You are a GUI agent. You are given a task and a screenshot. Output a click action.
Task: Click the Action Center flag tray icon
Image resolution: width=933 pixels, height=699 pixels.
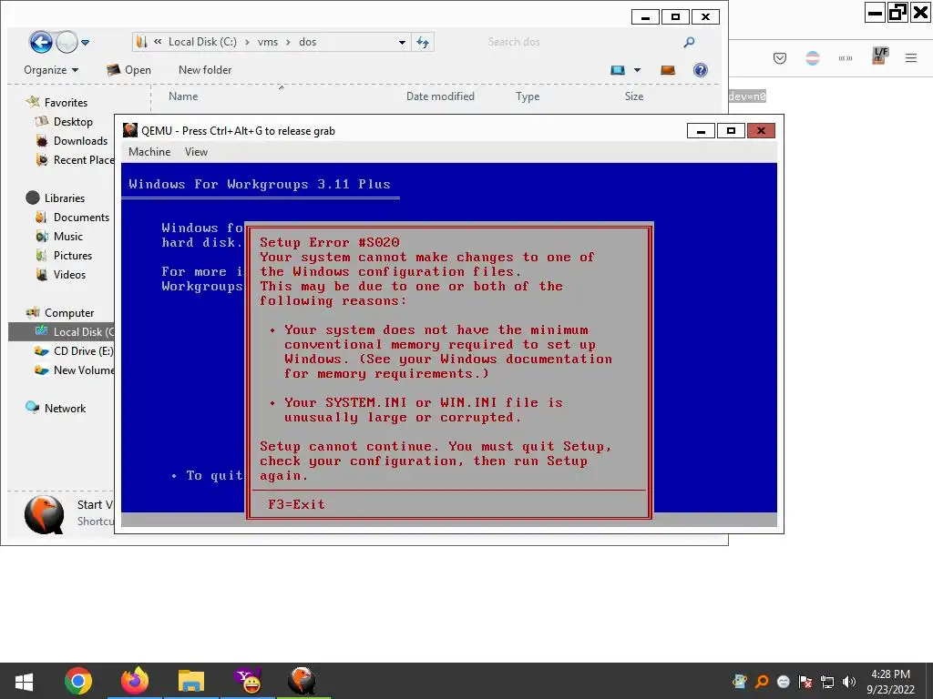point(805,682)
